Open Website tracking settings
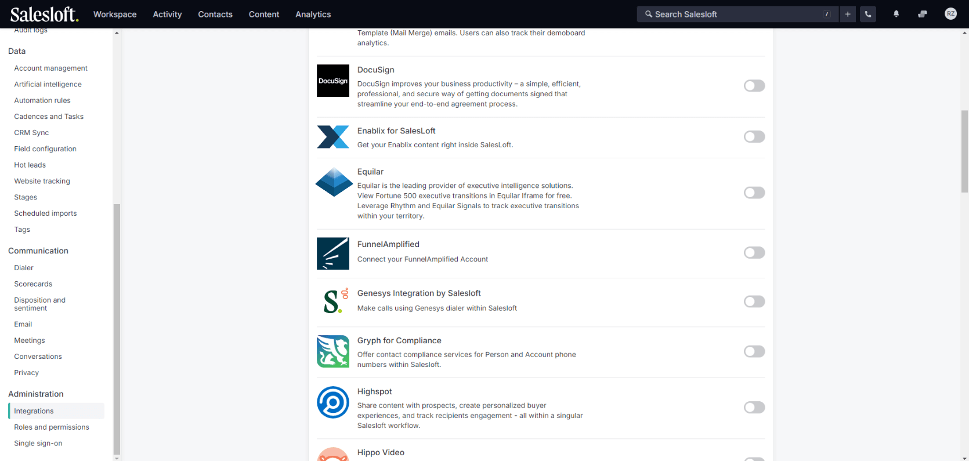 point(42,182)
